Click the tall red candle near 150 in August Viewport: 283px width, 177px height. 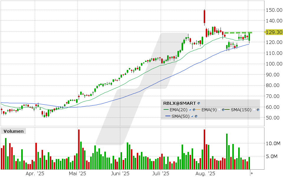tap(204, 17)
